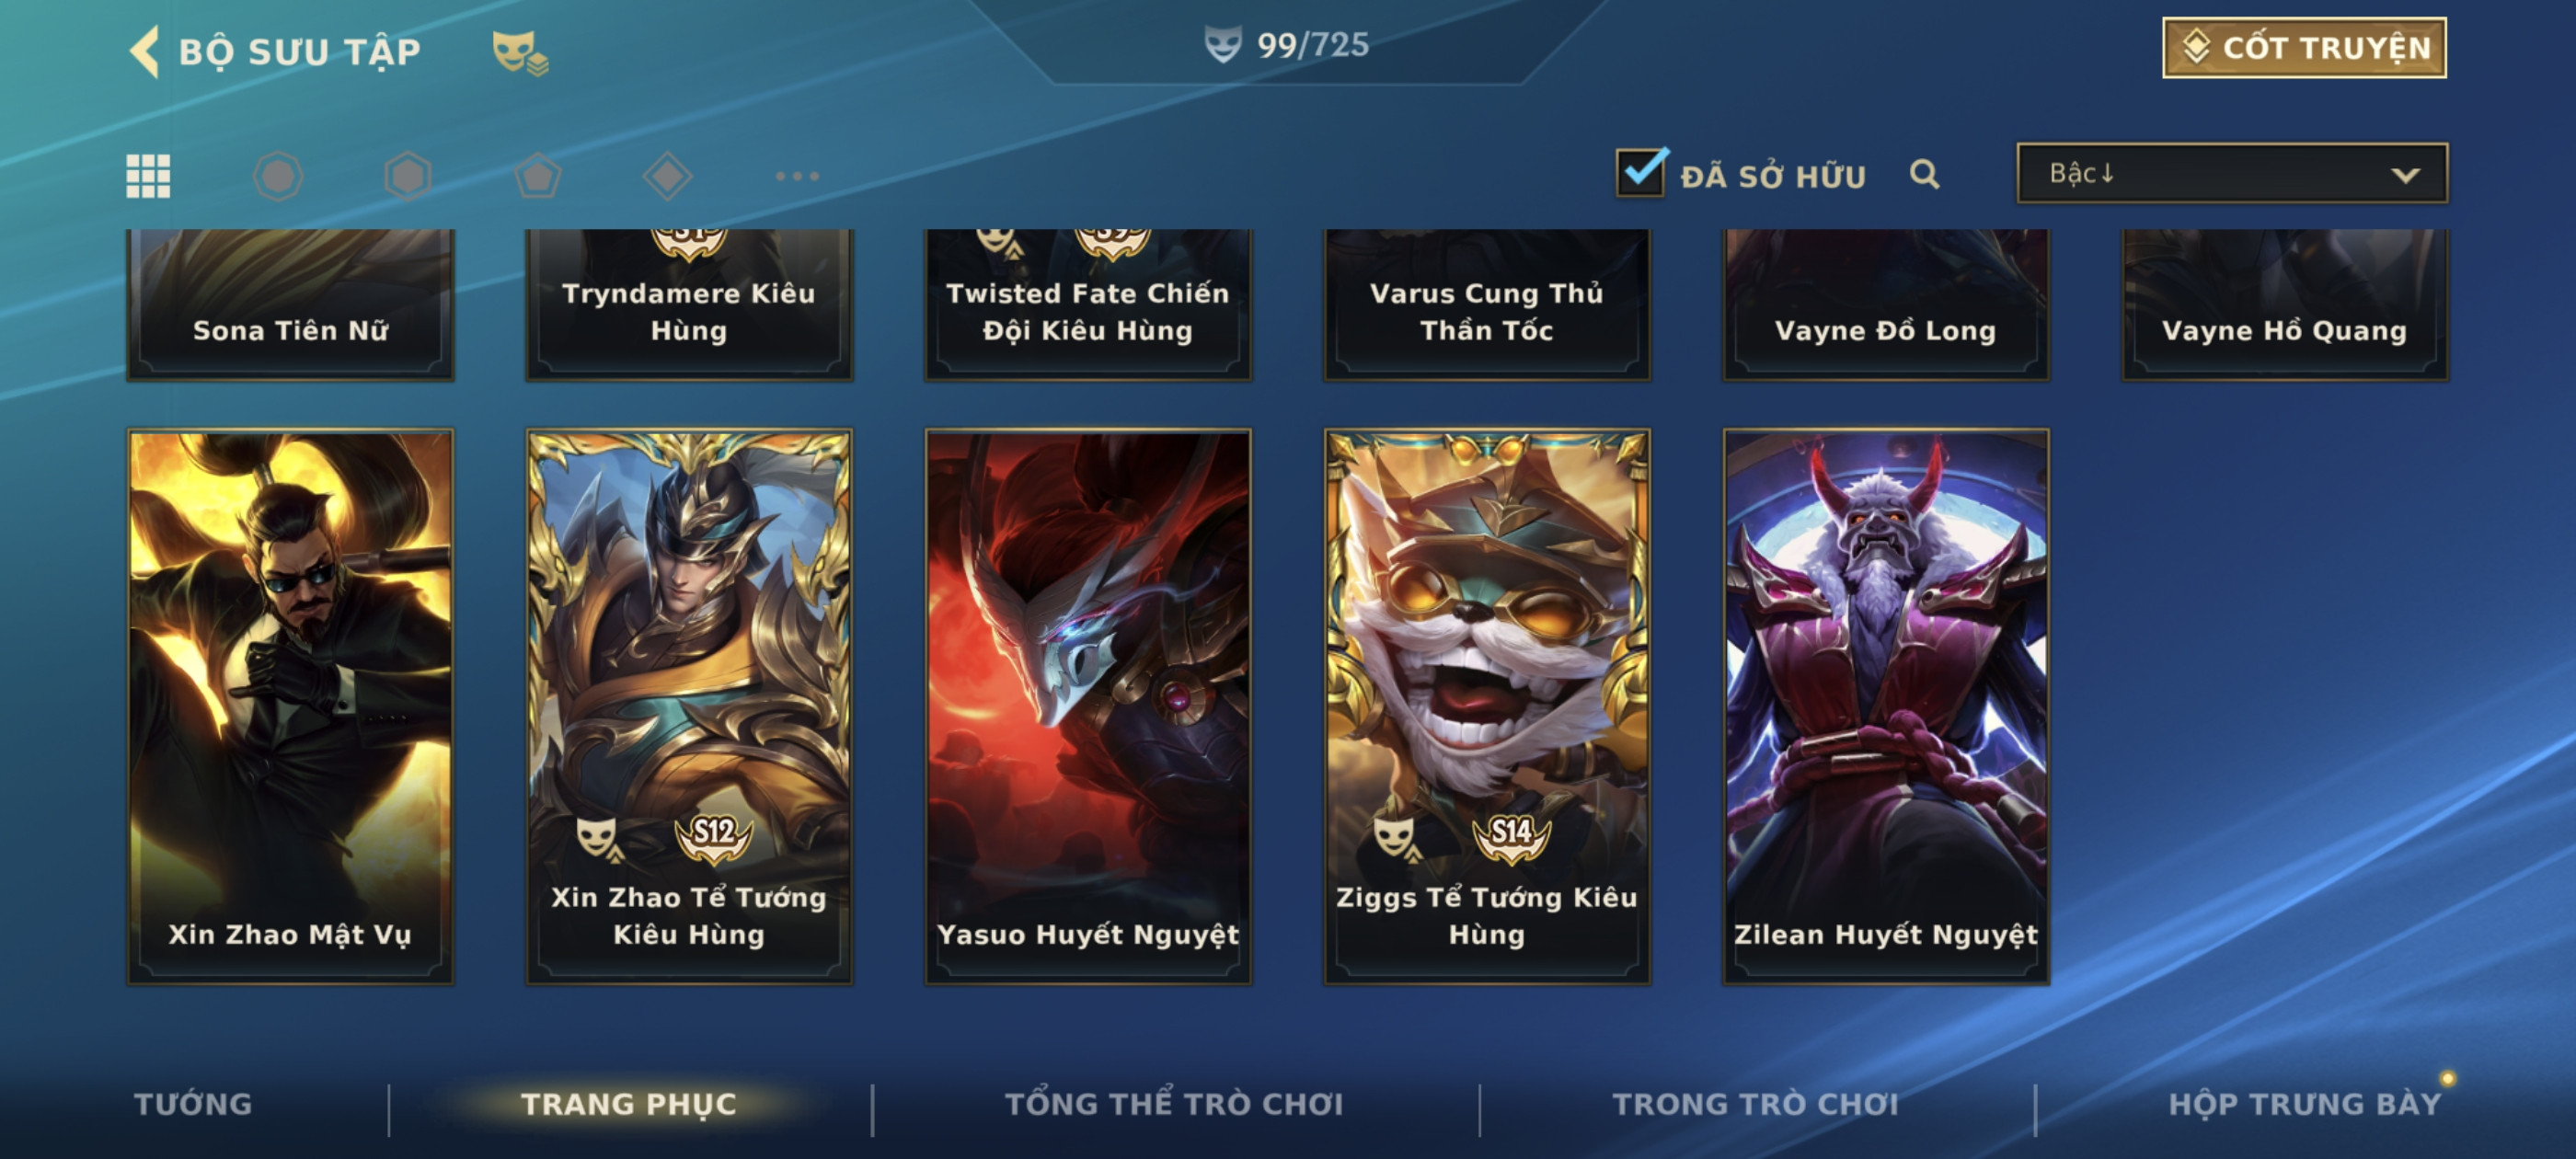Click the S12 badge on Xin Zhao

coord(713,836)
